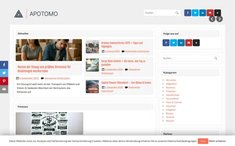Open LinkedIn icon in header
Screen dimensions: 235x146
(x=202, y=13)
